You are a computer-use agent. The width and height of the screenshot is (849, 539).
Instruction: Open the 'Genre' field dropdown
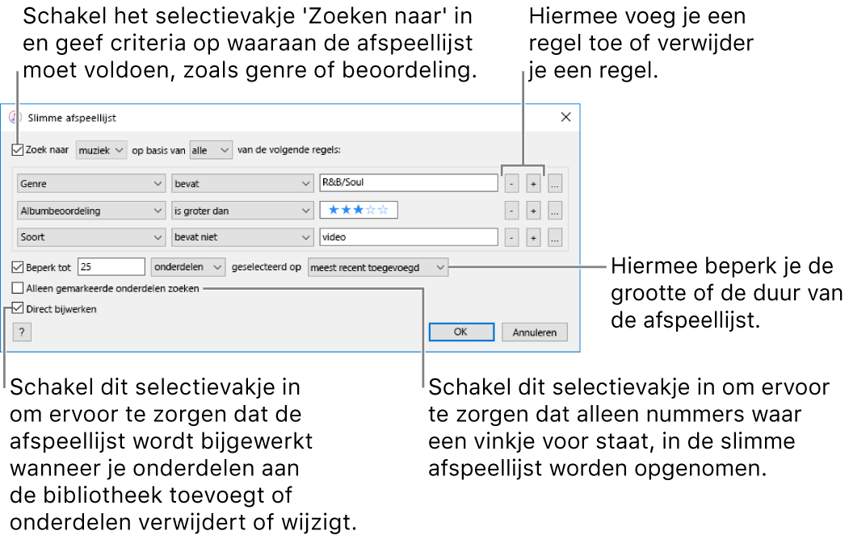pos(91,184)
